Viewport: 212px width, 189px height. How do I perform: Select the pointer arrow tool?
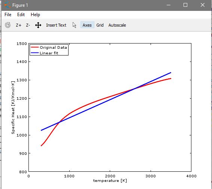pyautogui.click(x=74, y=25)
